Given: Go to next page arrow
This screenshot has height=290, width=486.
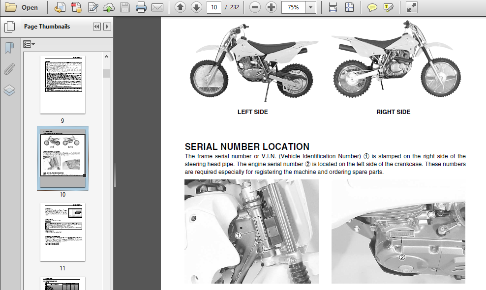Looking at the screenshot, I should point(196,7).
